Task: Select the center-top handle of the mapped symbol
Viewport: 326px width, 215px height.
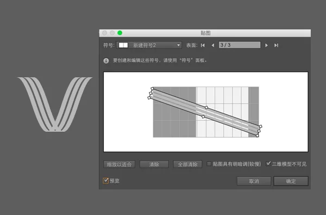Action: pyautogui.click(x=206, y=108)
